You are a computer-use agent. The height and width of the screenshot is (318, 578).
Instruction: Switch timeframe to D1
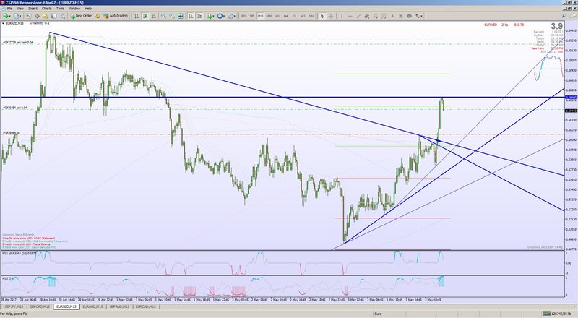click(x=295, y=16)
